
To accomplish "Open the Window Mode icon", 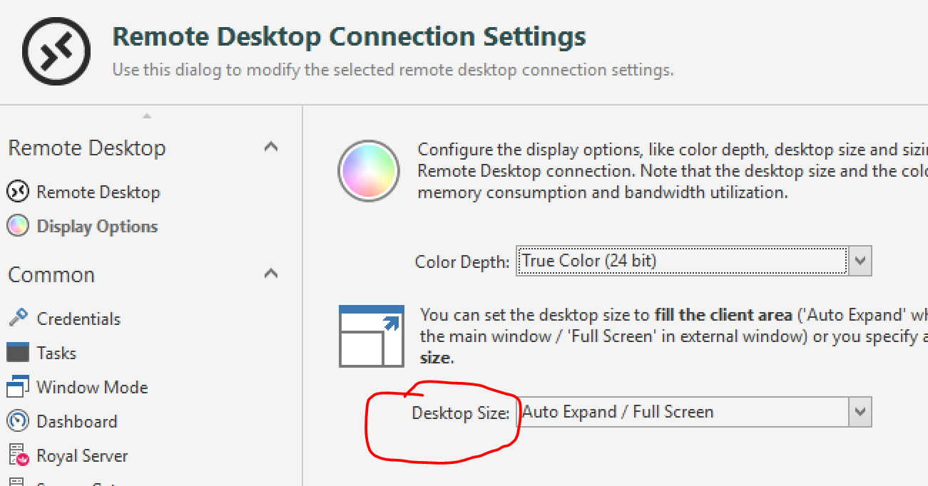I will [18, 387].
